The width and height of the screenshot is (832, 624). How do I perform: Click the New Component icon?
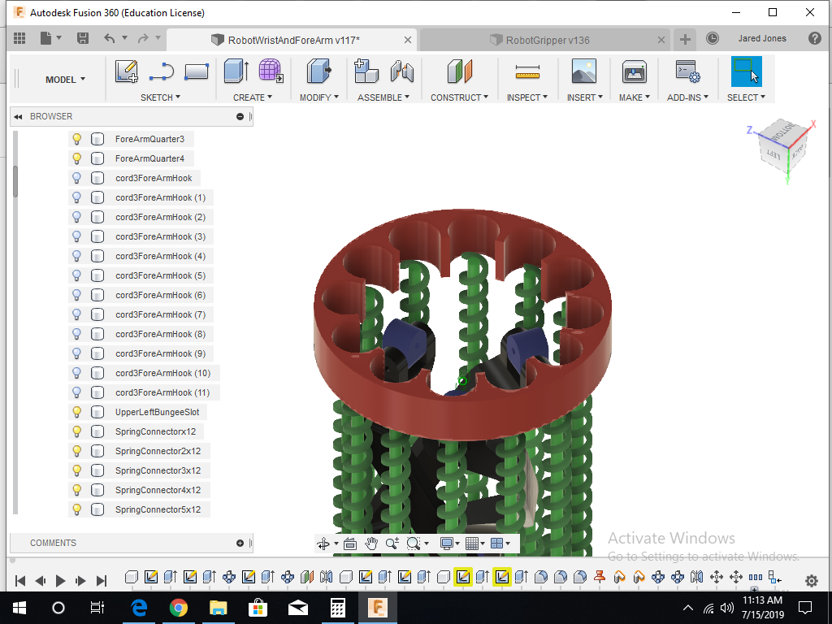point(366,71)
